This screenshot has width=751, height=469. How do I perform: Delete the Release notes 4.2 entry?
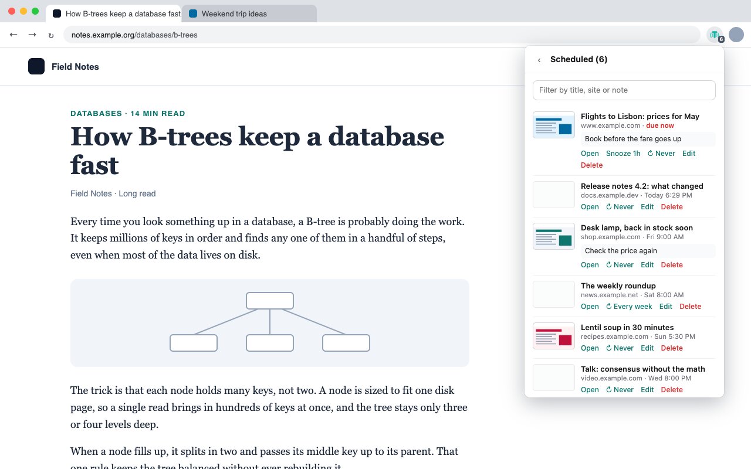672,207
